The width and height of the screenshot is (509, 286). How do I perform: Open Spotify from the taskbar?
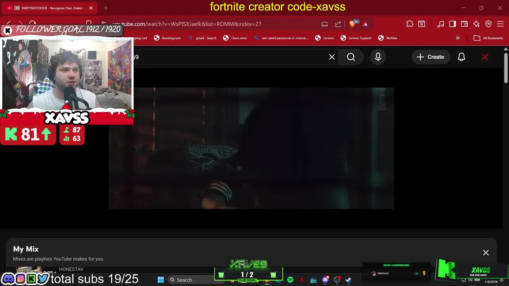[290, 280]
